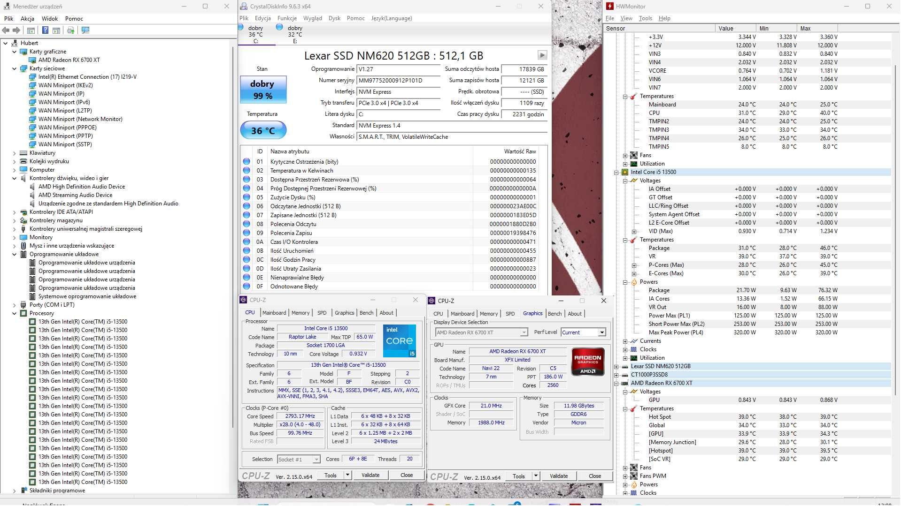
Task: Open the Akcja menu in Device Manager
Action: pos(27,18)
